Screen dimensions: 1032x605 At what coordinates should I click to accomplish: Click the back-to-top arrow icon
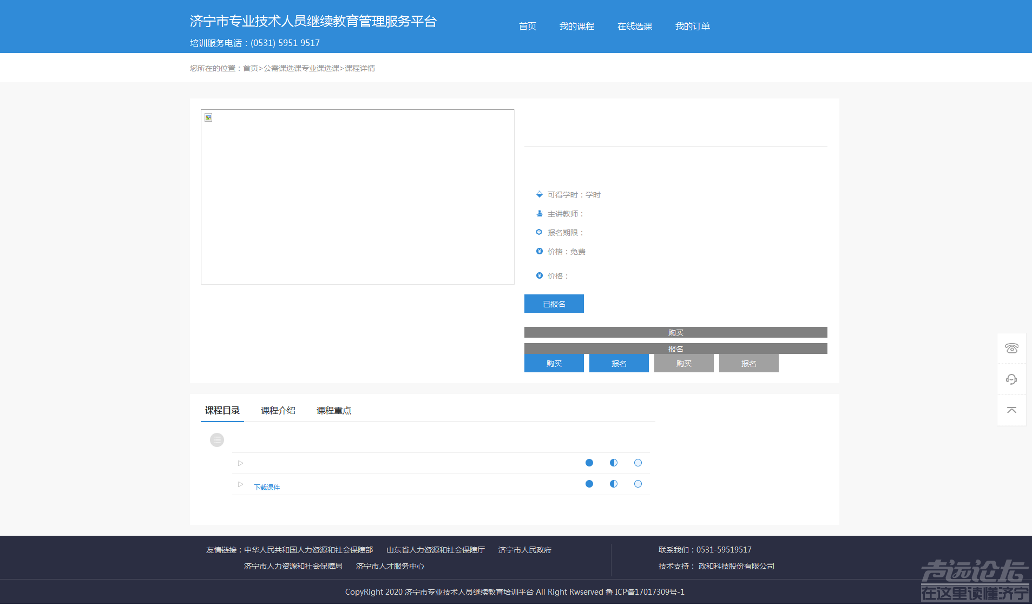tap(1011, 410)
